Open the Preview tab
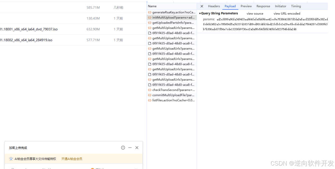335x169 pixels. (x=246, y=6)
